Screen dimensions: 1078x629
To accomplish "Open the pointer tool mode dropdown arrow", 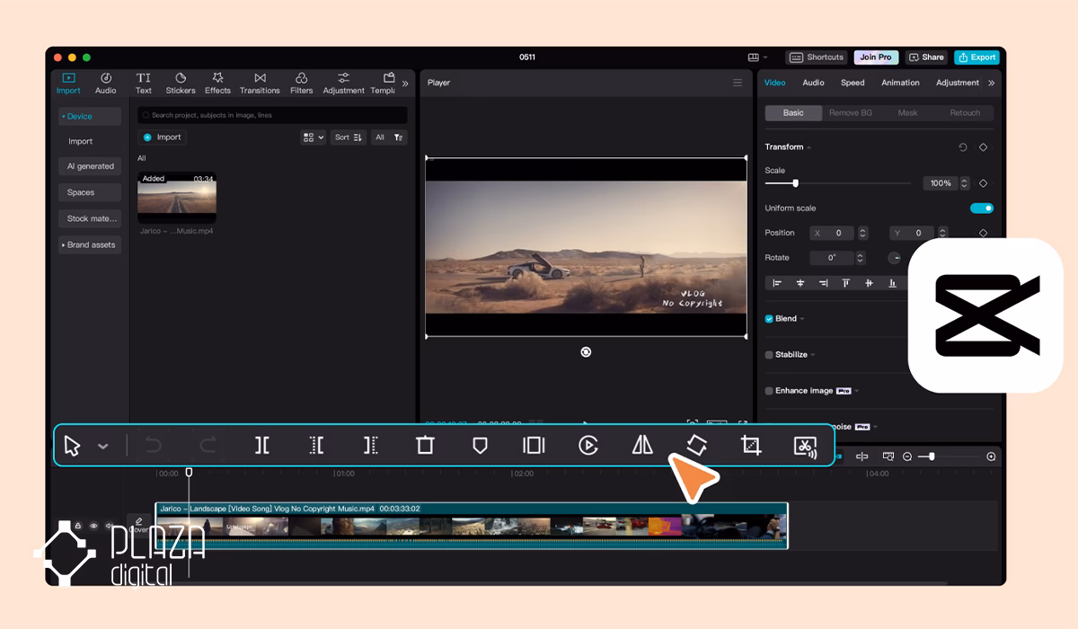I will point(103,447).
